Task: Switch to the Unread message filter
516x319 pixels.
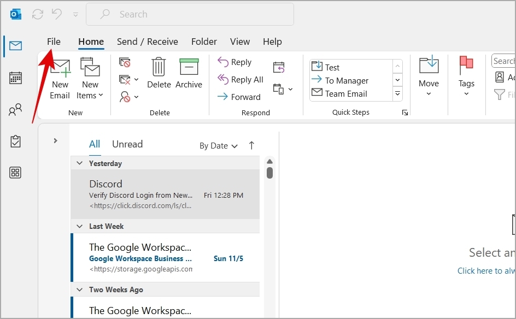Action: [127, 144]
